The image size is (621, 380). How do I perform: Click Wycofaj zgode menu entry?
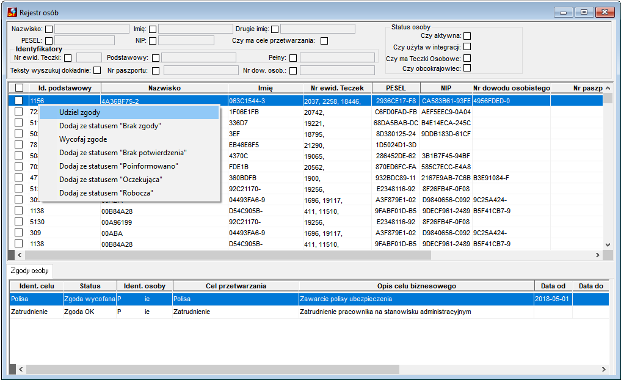(x=129, y=139)
